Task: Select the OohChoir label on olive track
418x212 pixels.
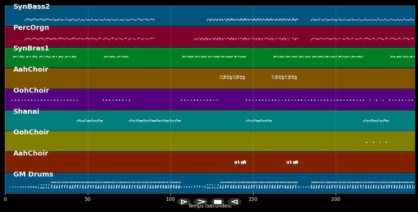Action: 31,132
